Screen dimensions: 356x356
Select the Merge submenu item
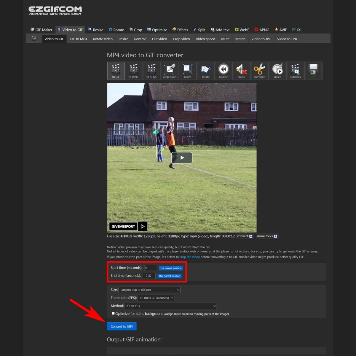[240, 39]
